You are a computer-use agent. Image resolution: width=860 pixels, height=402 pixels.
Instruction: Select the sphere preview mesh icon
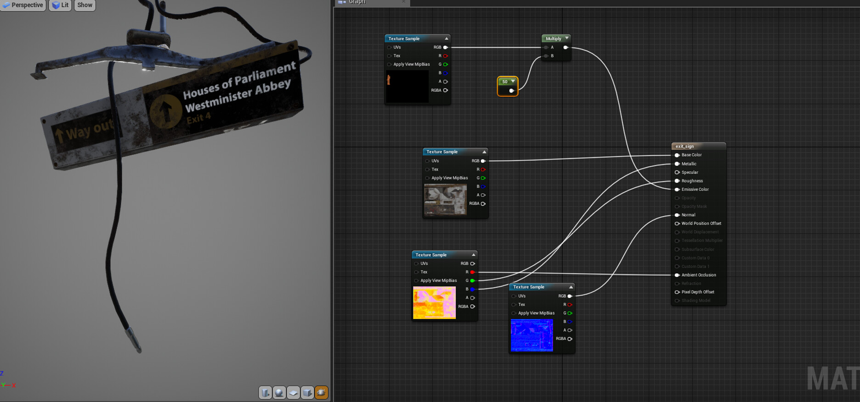(279, 392)
